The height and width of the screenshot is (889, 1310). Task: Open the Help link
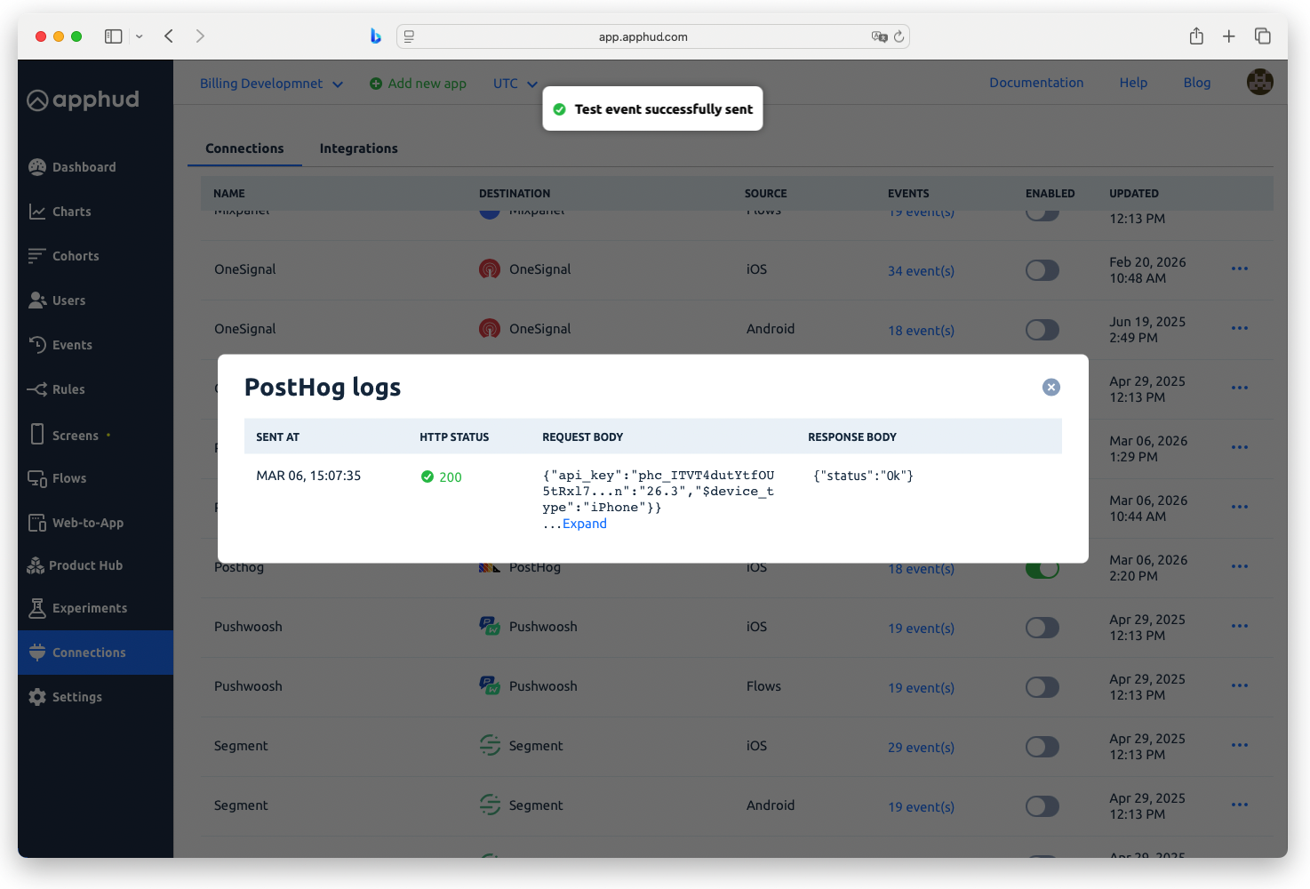pos(1133,83)
